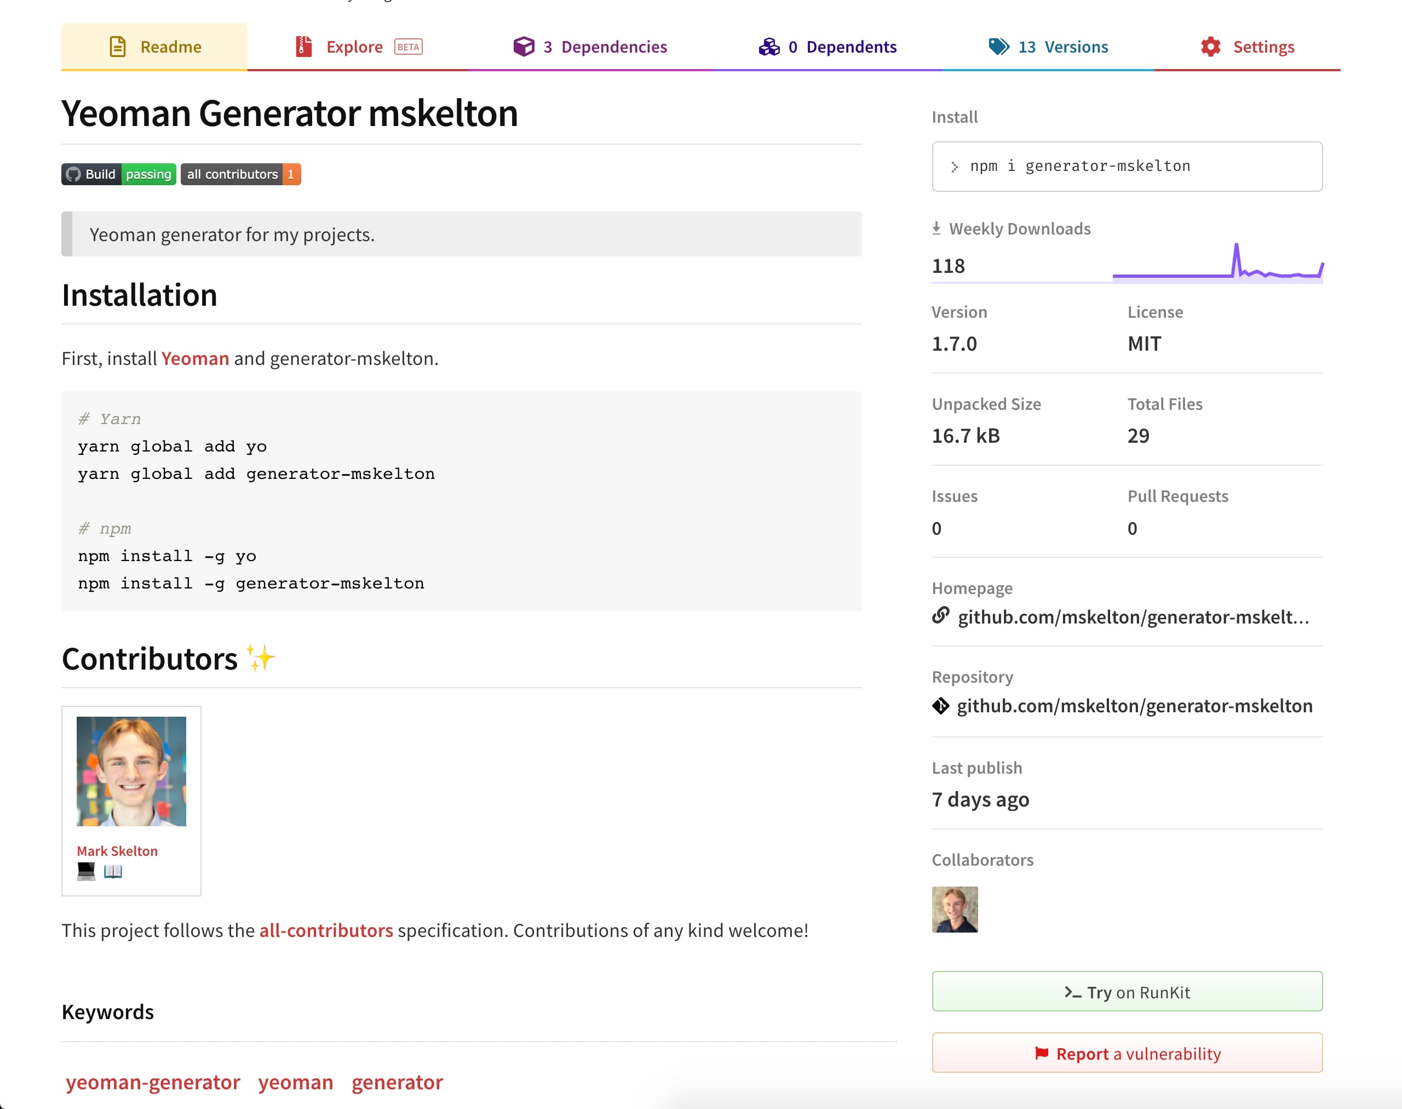1402x1109 pixels.
Task: Open the Readme tab
Action: point(154,47)
